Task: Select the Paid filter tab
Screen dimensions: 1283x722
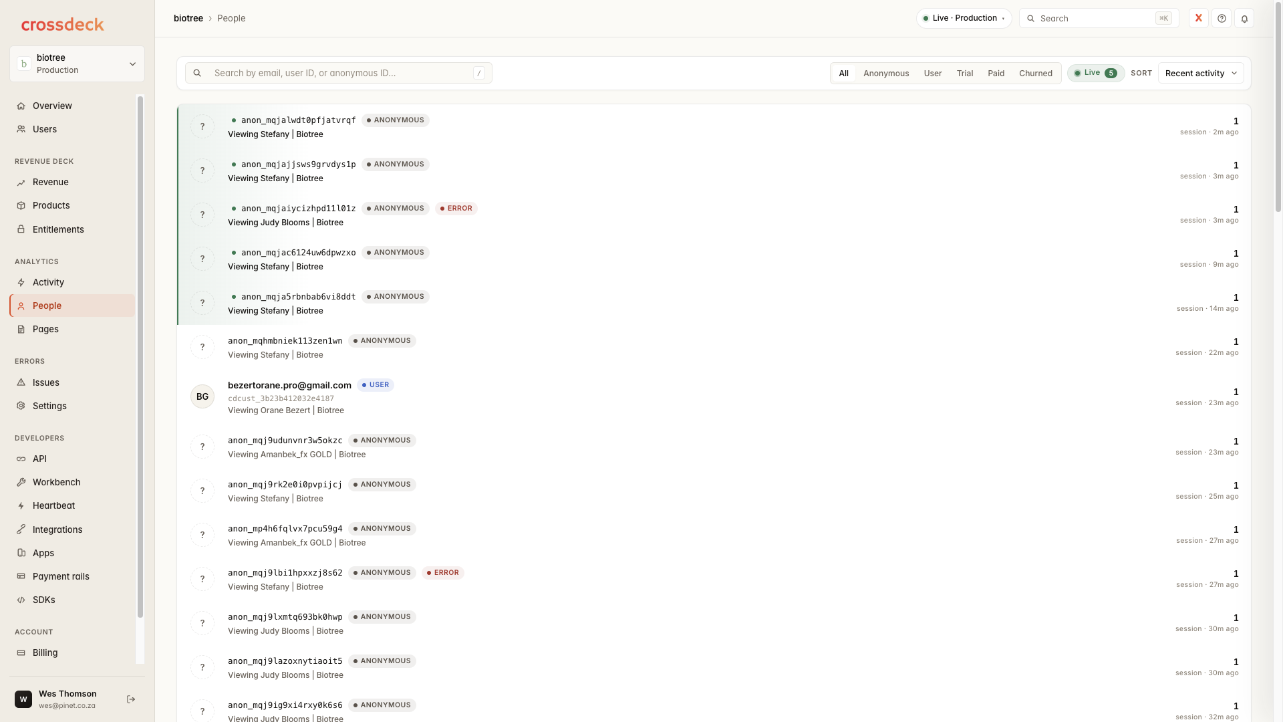Action: (x=996, y=73)
